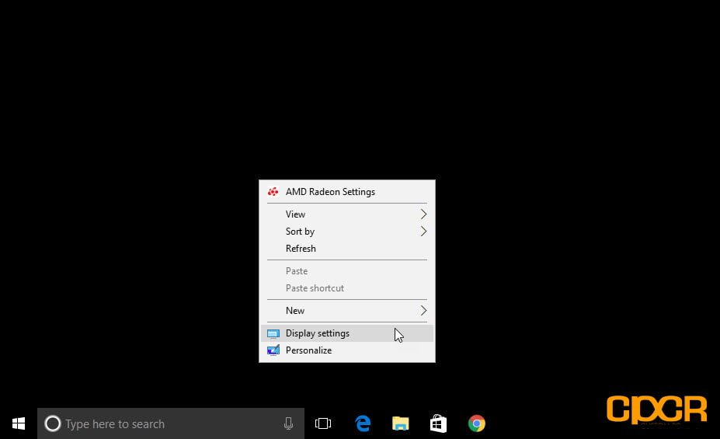The height and width of the screenshot is (439, 720).
Task: Expand the View submenu arrow
Action: coord(423,214)
